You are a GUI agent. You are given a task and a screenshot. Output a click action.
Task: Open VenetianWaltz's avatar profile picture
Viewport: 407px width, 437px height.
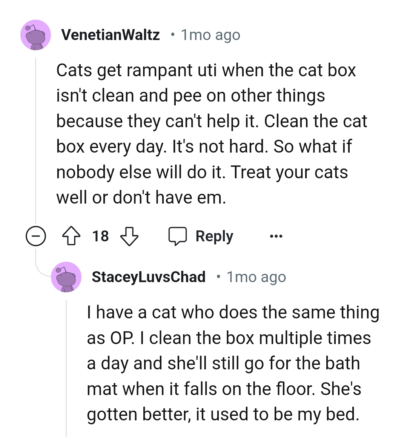(x=35, y=35)
